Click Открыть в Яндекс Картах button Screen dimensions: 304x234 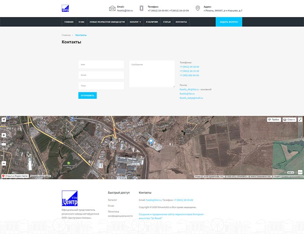pos(15,176)
